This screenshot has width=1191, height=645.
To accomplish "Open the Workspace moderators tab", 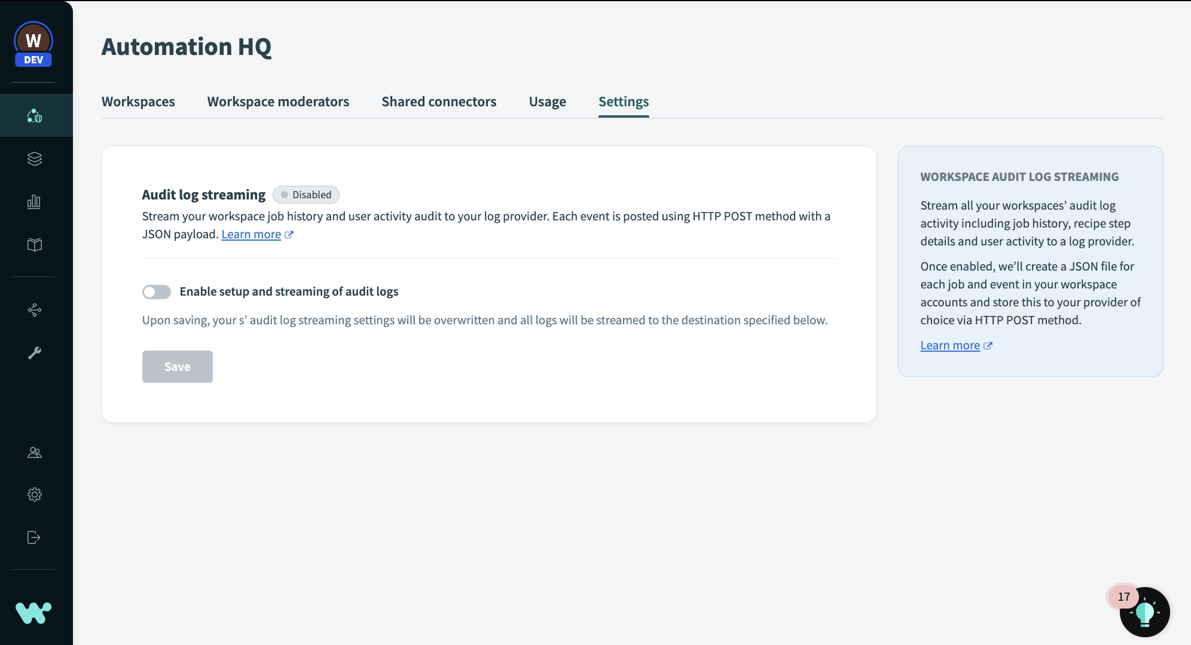I will [278, 102].
